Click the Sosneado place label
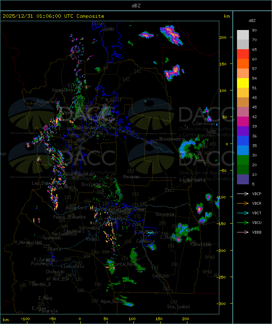 (x=52, y=238)
